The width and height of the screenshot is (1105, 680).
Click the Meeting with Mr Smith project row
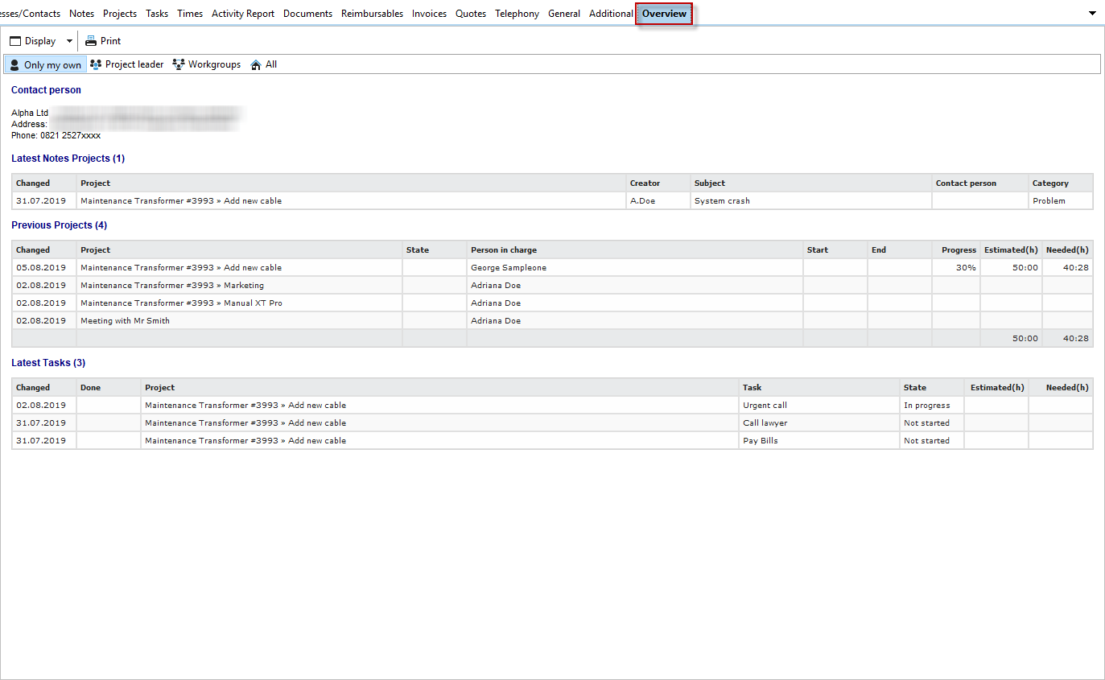coord(125,320)
